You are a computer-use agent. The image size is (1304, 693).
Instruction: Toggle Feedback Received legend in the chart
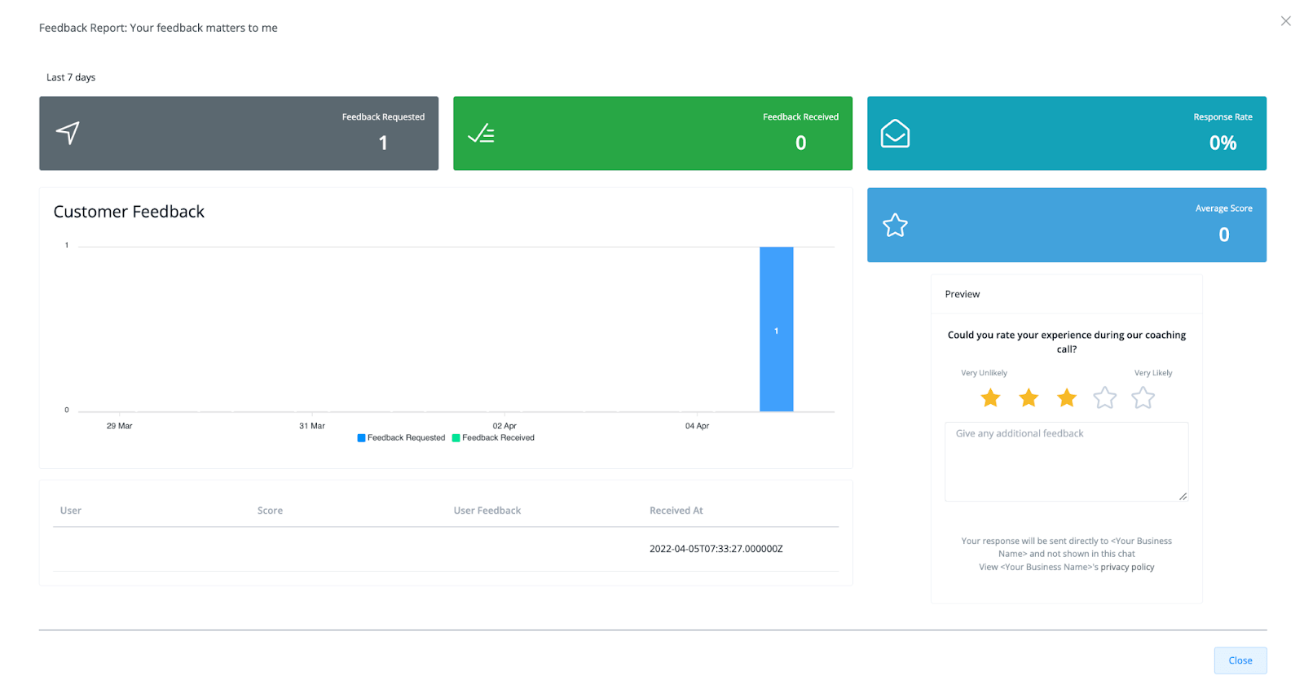(493, 438)
